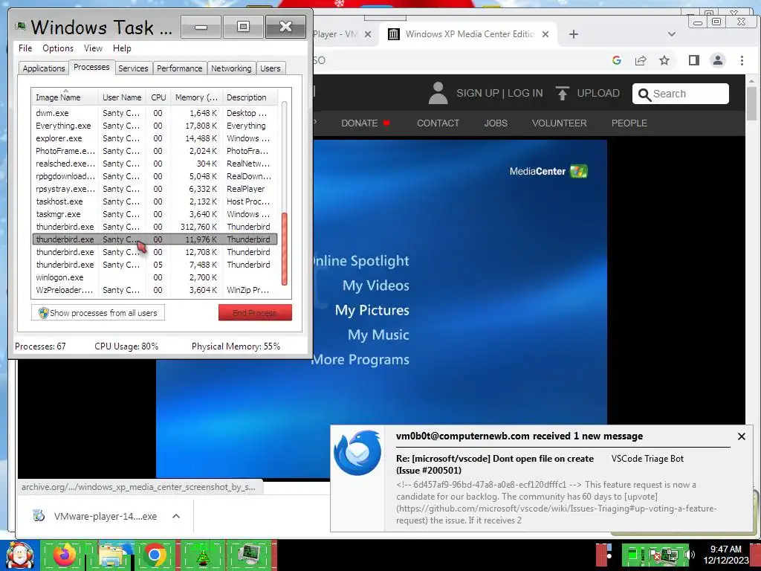Select the winlogon.exe process row
The height and width of the screenshot is (571, 761).
(155, 277)
